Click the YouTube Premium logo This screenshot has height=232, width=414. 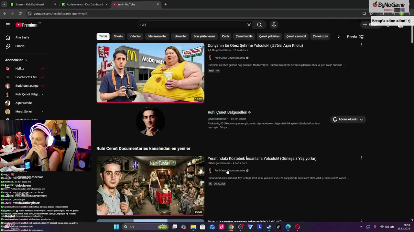[x=27, y=25]
